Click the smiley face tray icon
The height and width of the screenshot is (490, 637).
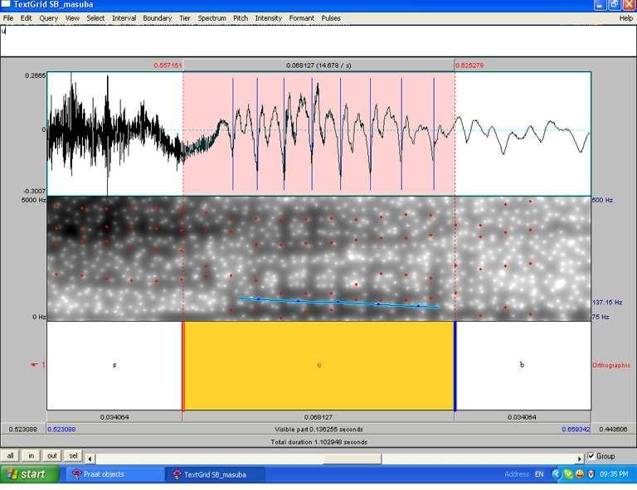coord(580,473)
